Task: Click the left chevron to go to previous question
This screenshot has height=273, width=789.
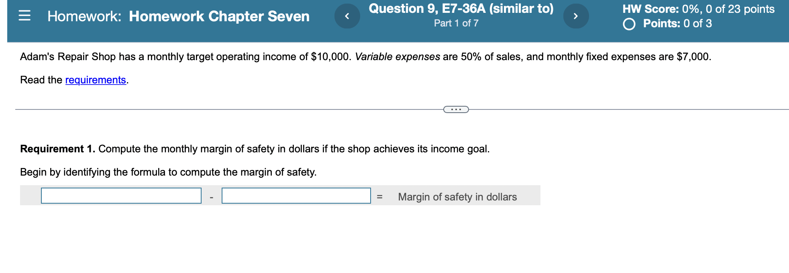Action: coord(347,16)
